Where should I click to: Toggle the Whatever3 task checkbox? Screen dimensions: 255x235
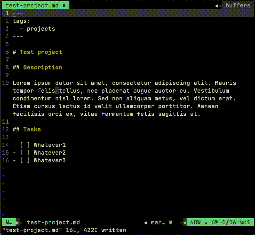tap(25, 160)
